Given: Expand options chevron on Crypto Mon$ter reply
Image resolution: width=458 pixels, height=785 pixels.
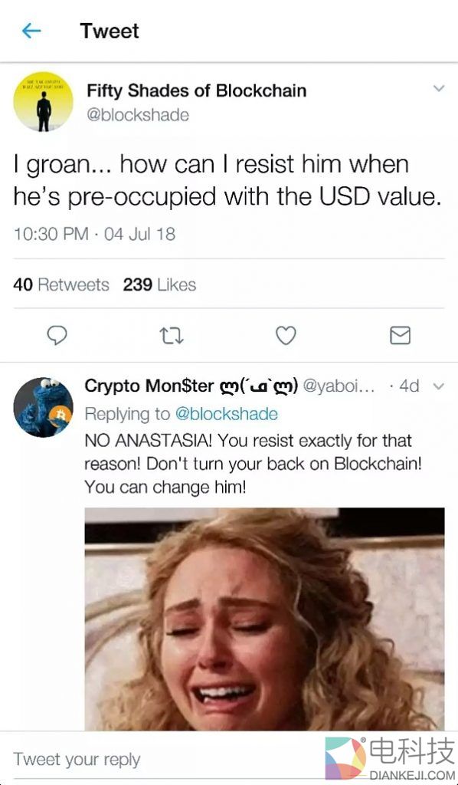Looking at the screenshot, I should (437, 386).
